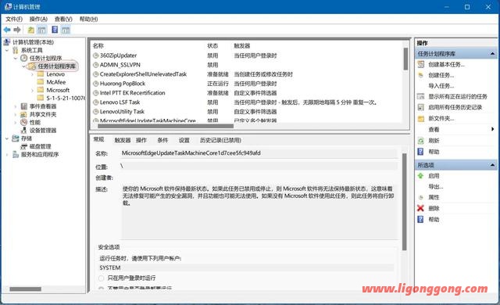Select the Lenovo LSF Task row

[x=247, y=102]
